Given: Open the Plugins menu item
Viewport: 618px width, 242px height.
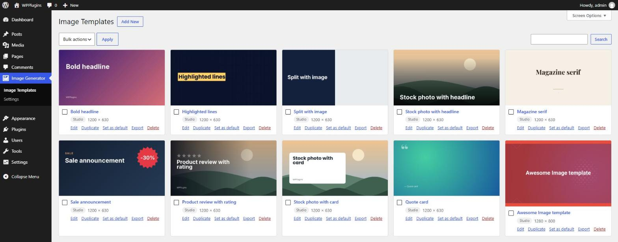Looking at the screenshot, I should point(26,129).
